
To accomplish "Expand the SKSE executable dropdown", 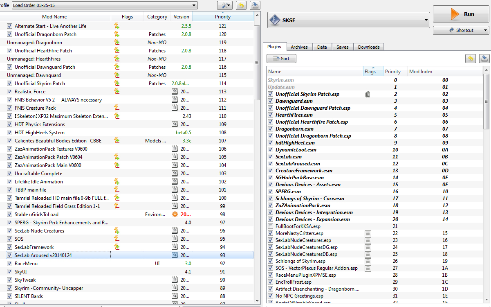I will coord(348,20).
